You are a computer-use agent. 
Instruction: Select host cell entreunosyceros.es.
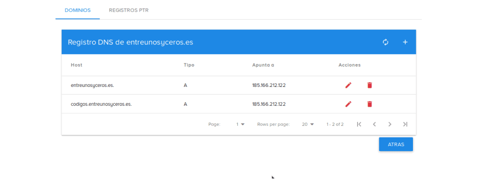coord(92,85)
